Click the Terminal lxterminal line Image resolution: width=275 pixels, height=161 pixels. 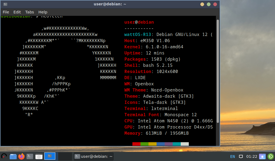151,108
